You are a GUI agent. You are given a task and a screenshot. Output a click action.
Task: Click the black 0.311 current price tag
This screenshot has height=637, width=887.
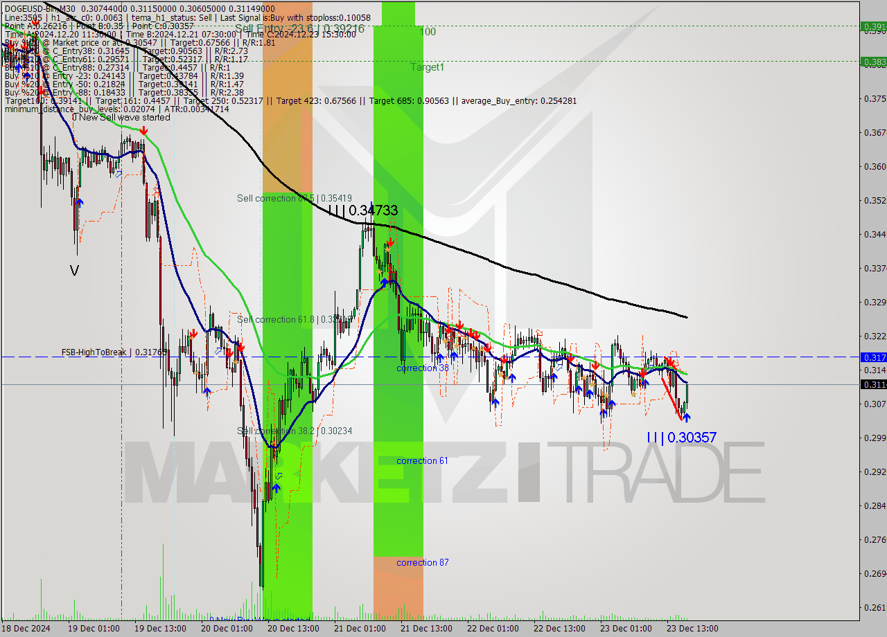[x=873, y=384]
